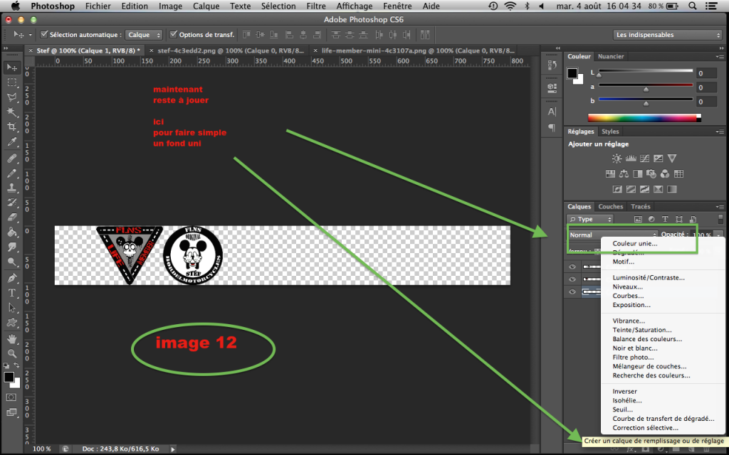Select the Eyedropper tool
This screenshot has width=729, height=455.
coord(12,141)
